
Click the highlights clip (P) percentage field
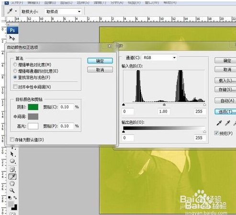point(67,126)
